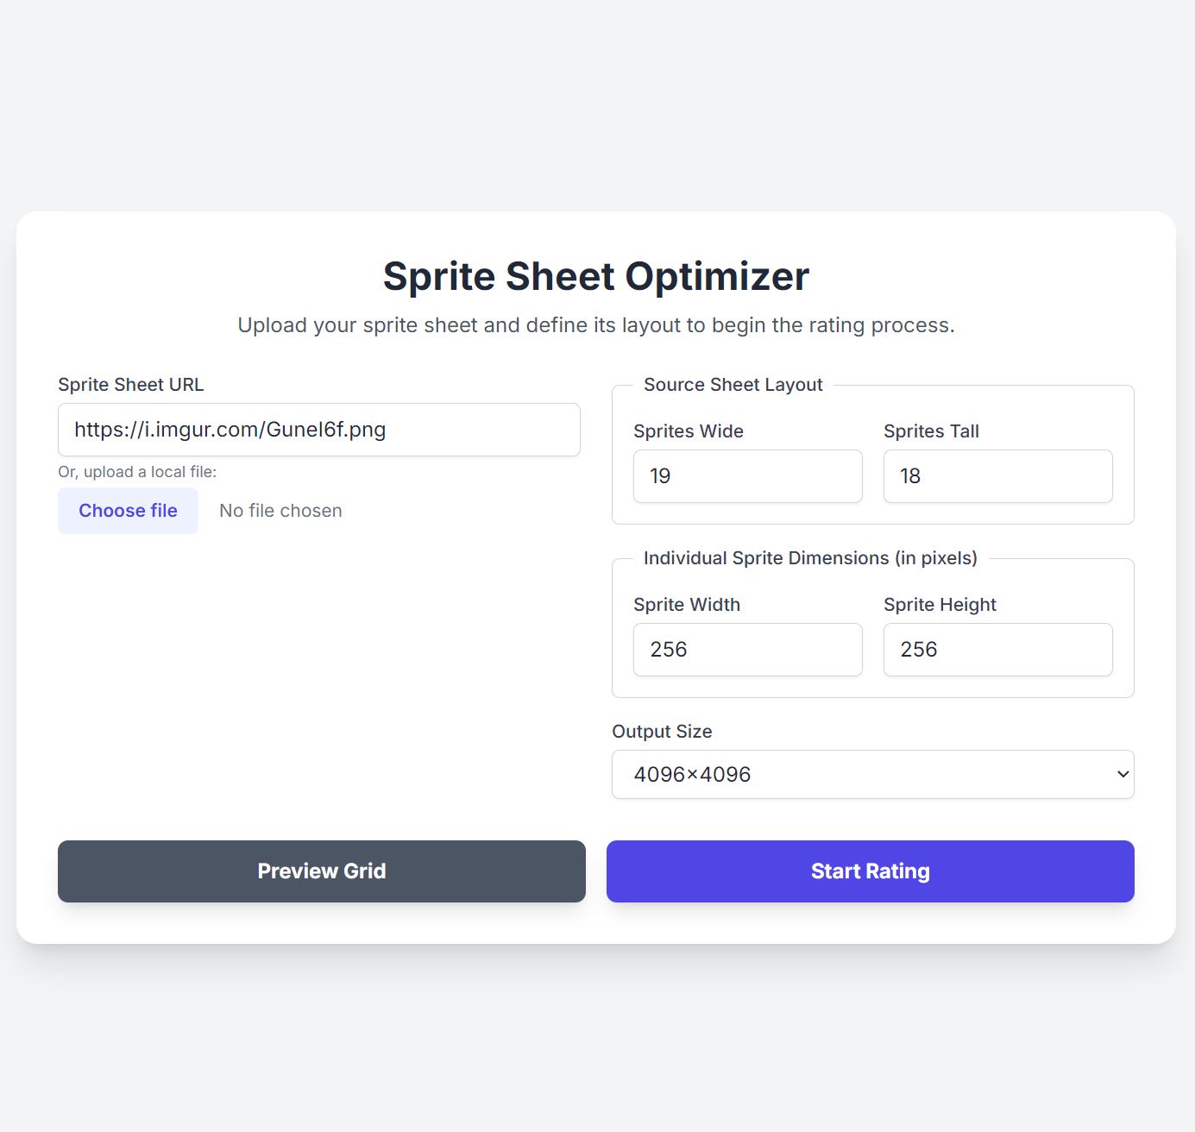Click the Preview Grid button

(x=321, y=871)
